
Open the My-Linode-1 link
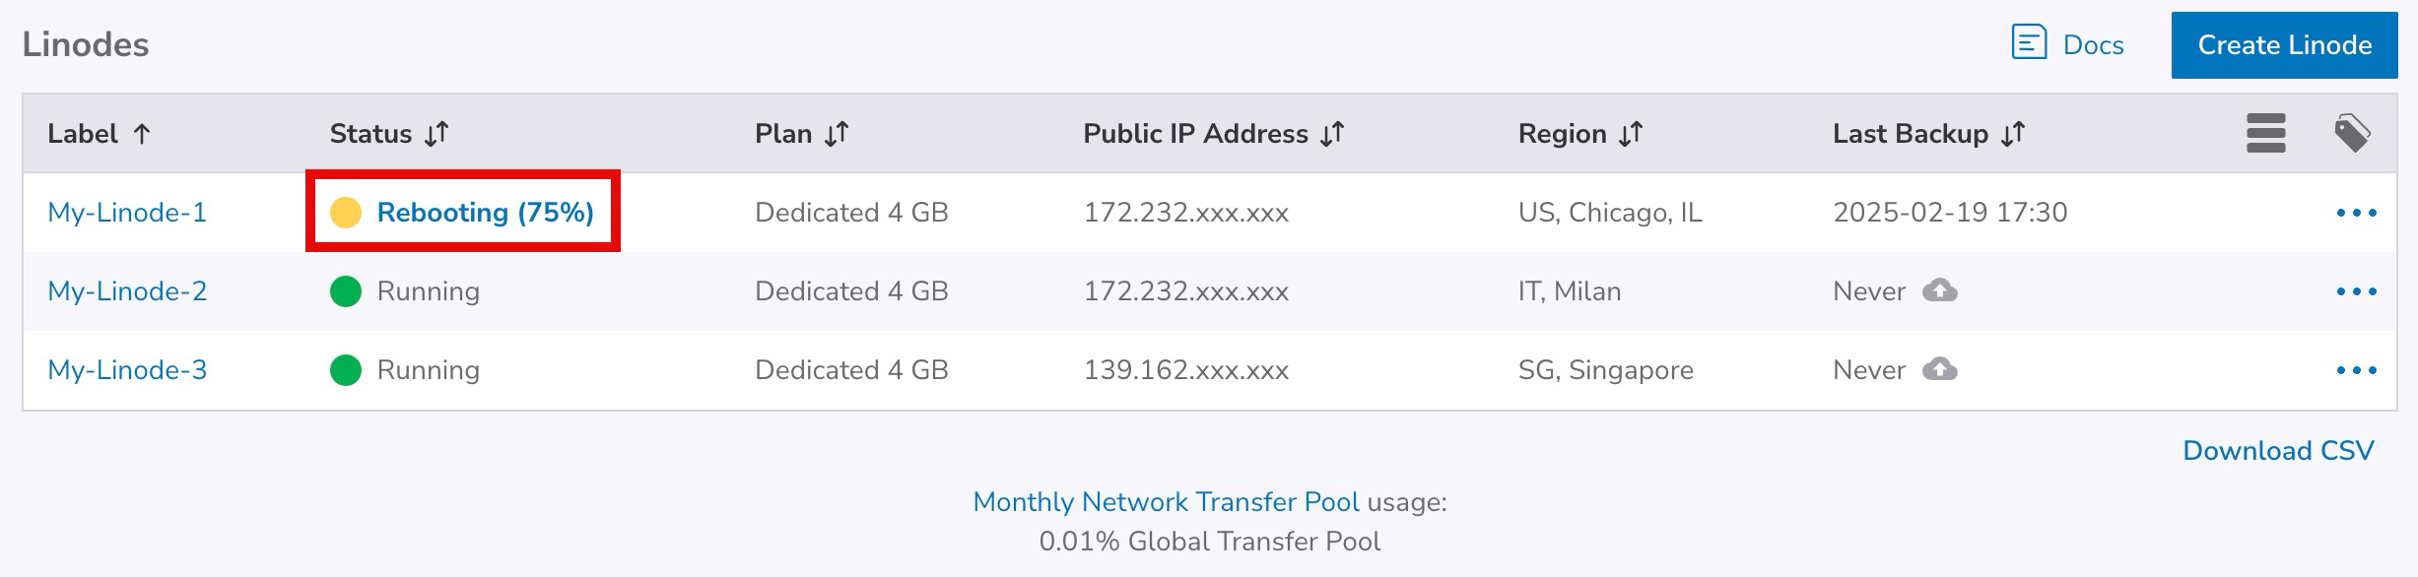click(127, 213)
